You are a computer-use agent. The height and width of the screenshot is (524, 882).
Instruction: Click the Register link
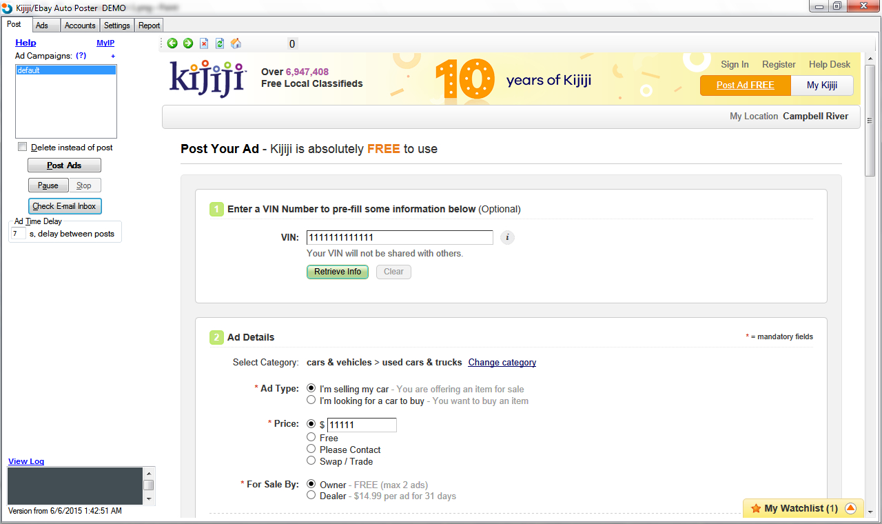pos(779,64)
